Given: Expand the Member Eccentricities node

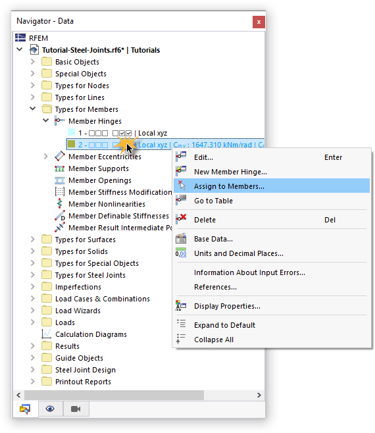Looking at the screenshot, I should pos(46,157).
